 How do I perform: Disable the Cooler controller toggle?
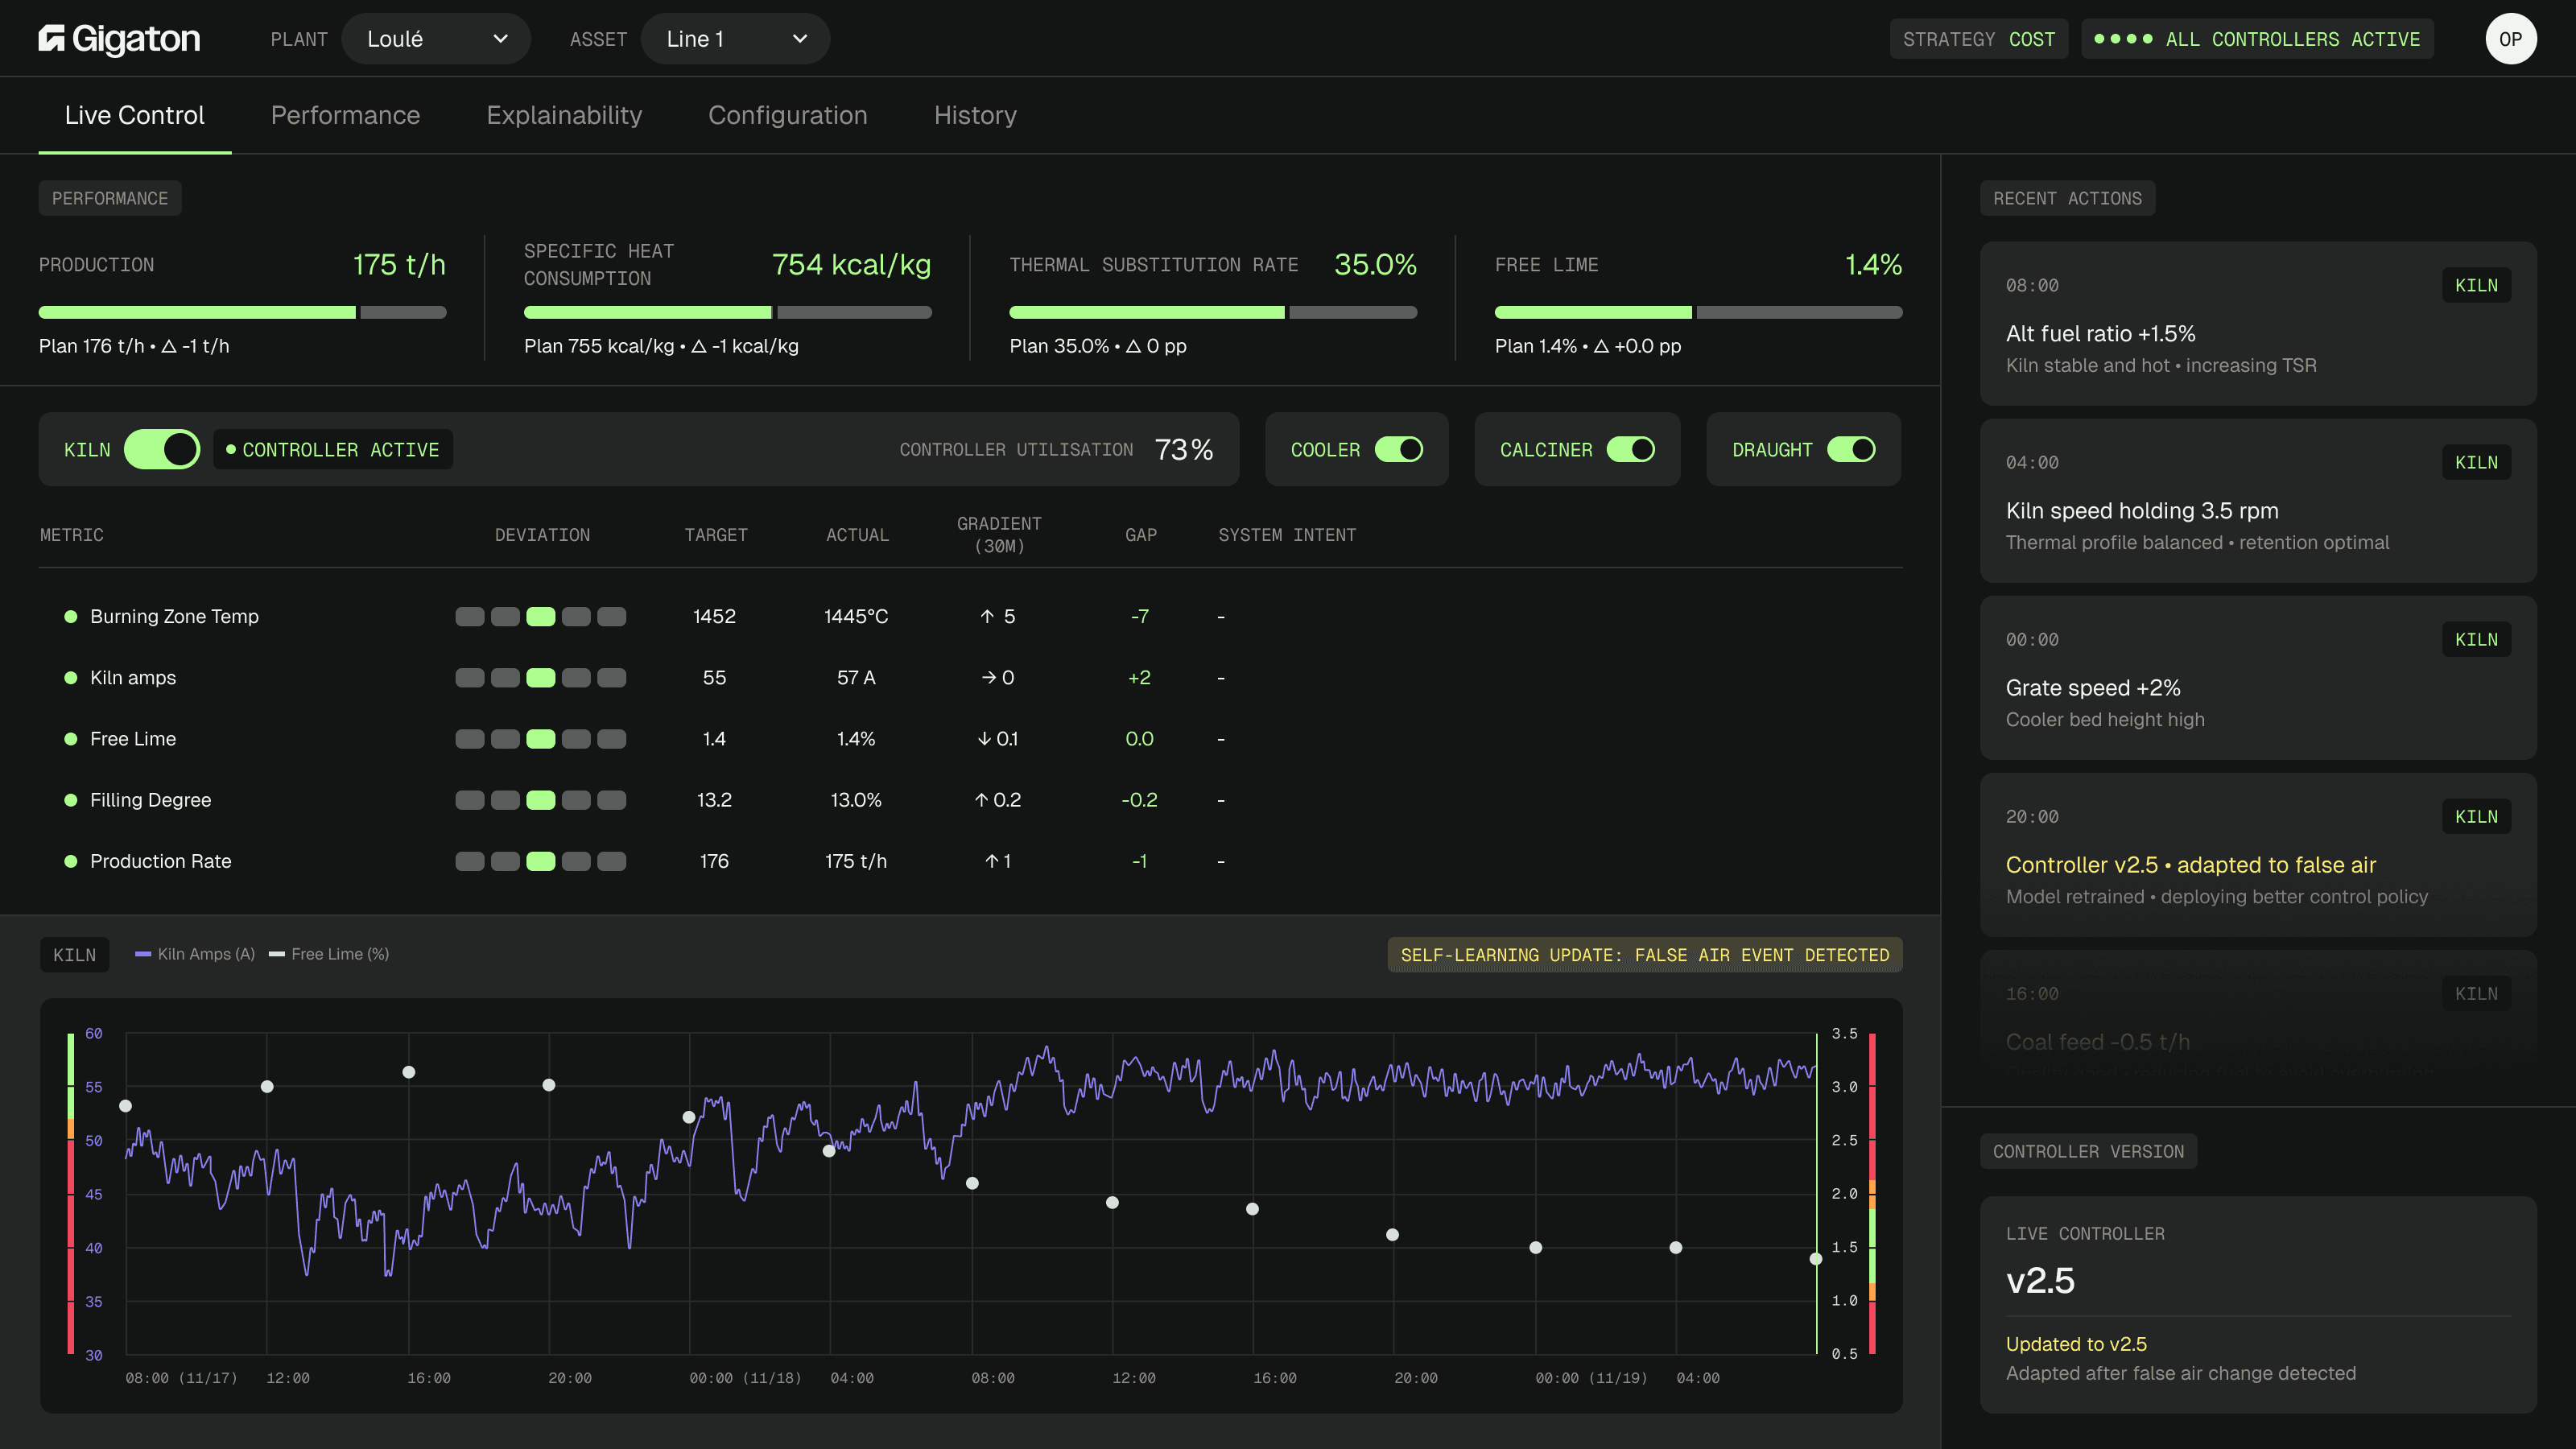(x=1398, y=449)
